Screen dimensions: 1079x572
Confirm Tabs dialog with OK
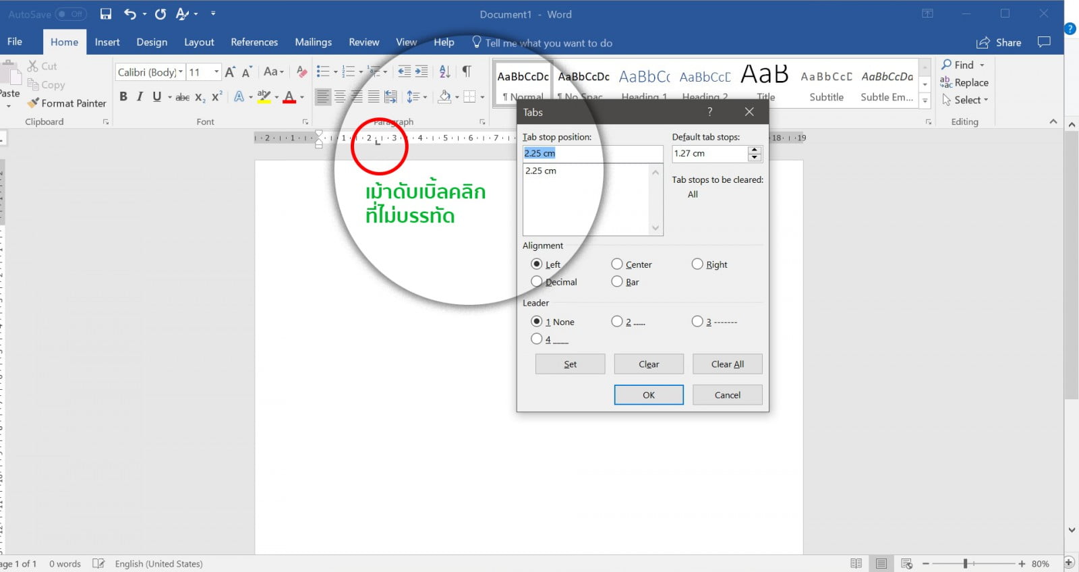click(649, 395)
